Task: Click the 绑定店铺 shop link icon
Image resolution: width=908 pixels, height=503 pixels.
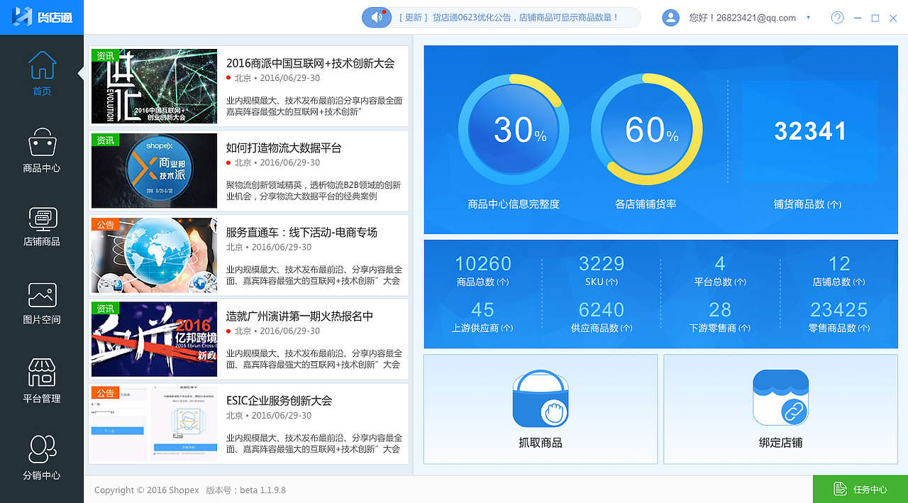Action: [x=780, y=399]
